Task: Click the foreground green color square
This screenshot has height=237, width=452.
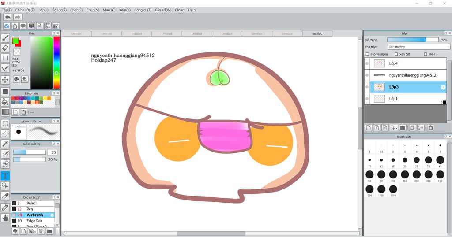Action: click(15, 41)
